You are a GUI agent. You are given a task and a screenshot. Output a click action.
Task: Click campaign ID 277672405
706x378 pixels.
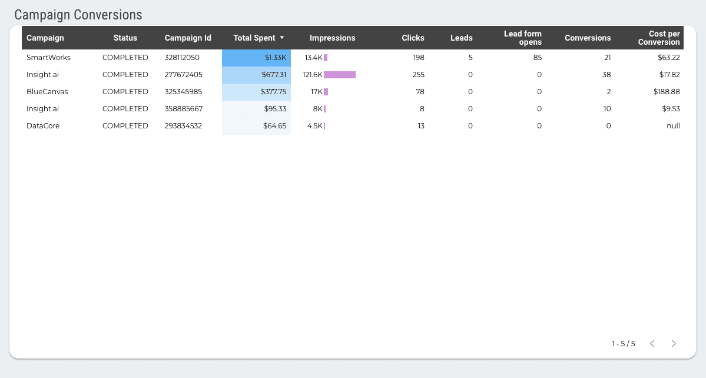coord(183,75)
